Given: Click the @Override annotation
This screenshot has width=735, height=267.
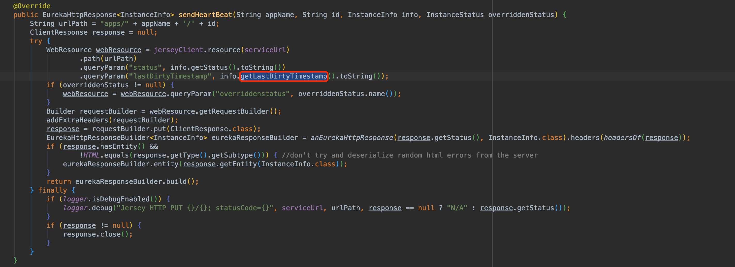Looking at the screenshot, I should (32, 6).
